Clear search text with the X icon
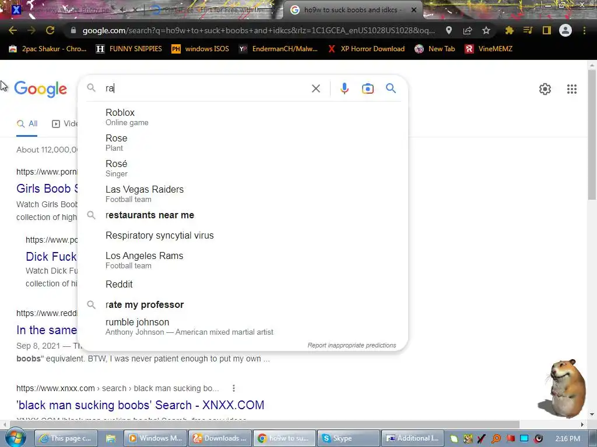 [x=315, y=88]
